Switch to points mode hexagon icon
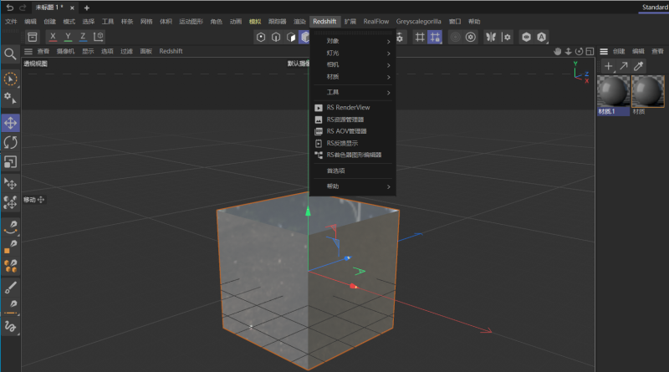Image resolution: width=669 pixels, height=372 pixels. [x=261, y=37]
